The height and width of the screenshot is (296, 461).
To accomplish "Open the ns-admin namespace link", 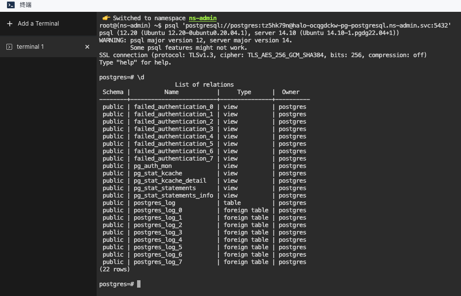I will tap(202, 18).
